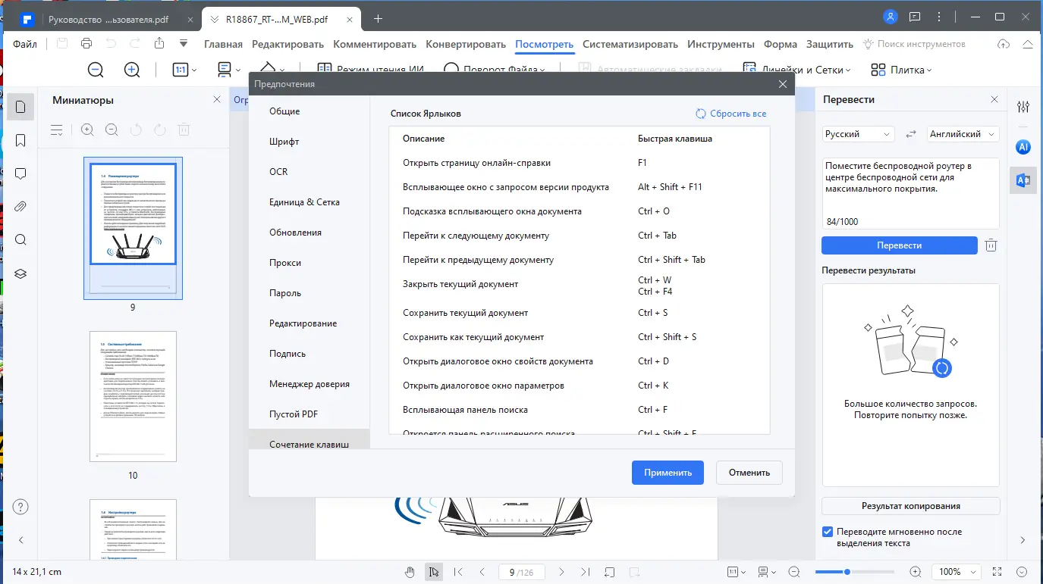Jump to the last page
This screenshot has width=1043, height=584.
(585, 572)
